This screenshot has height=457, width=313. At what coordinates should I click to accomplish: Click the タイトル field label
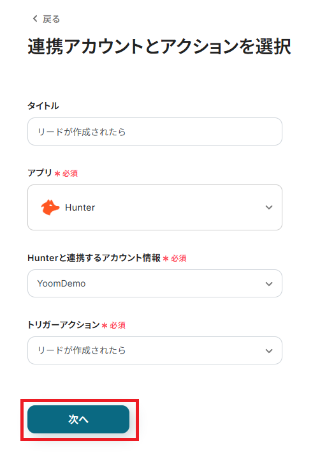tap(43, 106)
